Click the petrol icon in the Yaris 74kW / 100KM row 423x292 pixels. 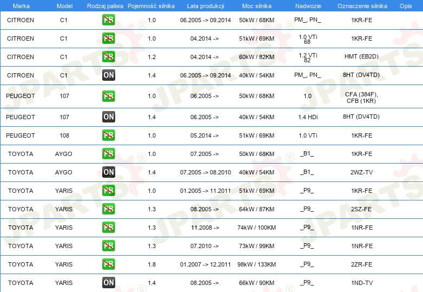click(108, 228)
